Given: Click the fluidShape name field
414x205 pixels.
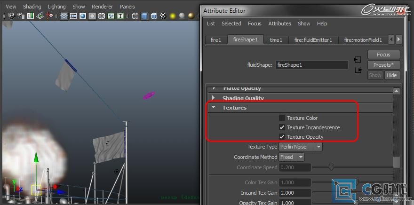Looking at the screenshot, I should (311, 65).
